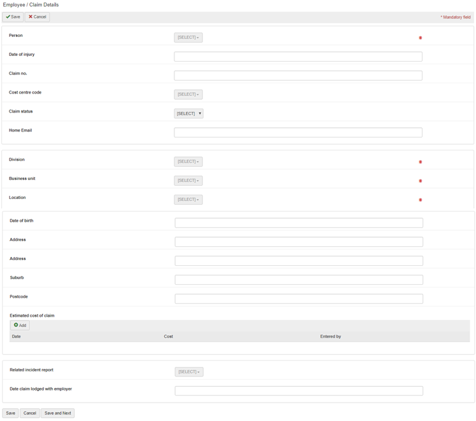Click the Claim no. input field
Image resolution: width=476 pixels, height=421 pixels.
point(298,76)
